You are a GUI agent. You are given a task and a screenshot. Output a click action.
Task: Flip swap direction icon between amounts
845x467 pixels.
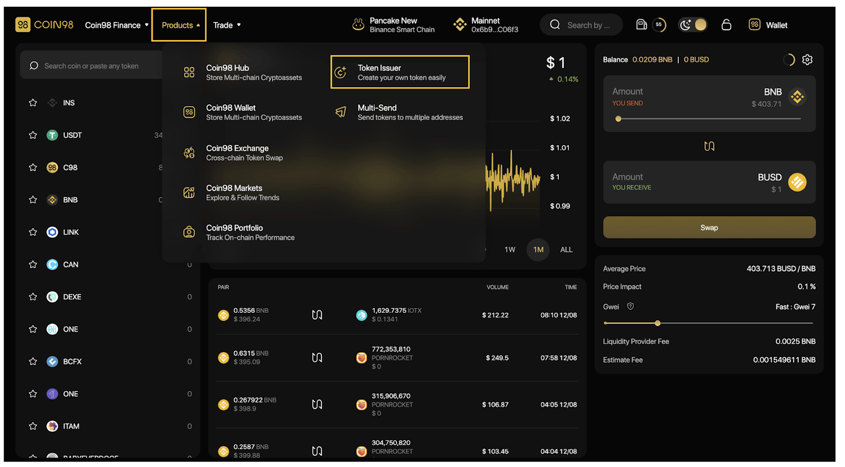point(709,146)
